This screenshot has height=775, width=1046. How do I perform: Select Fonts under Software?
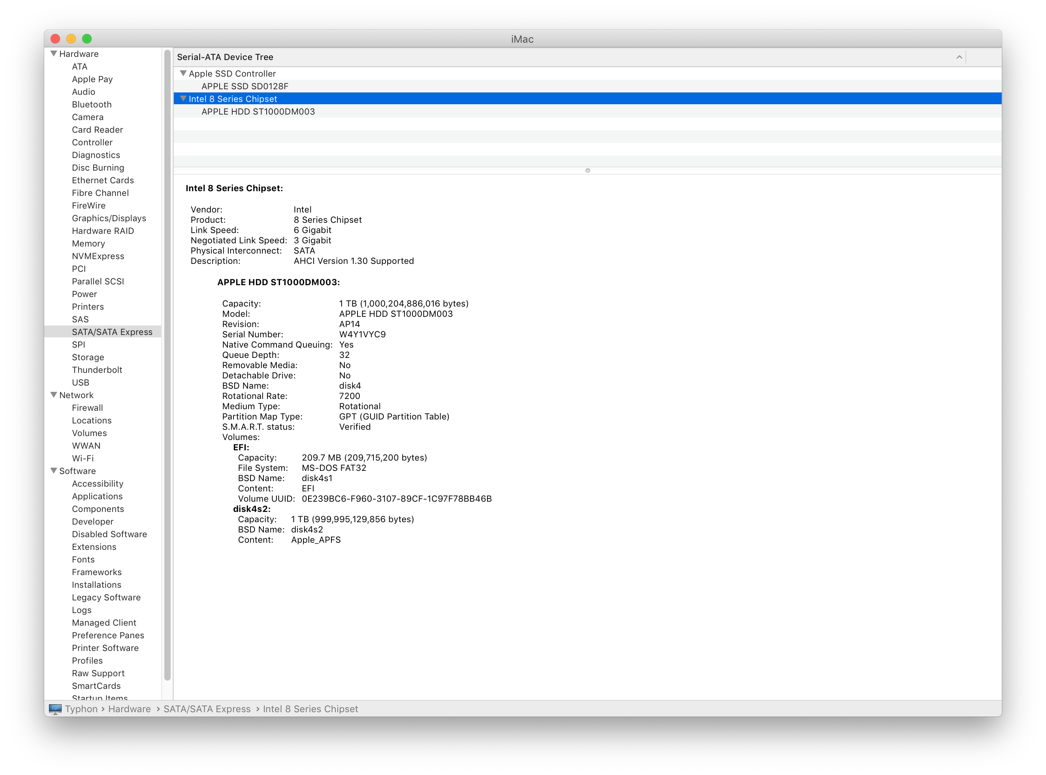point(83,560)
